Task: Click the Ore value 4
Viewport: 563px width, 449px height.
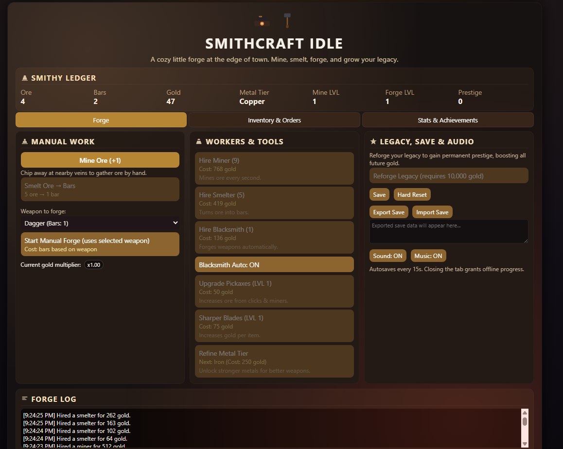Action: [x=23, y=102]
